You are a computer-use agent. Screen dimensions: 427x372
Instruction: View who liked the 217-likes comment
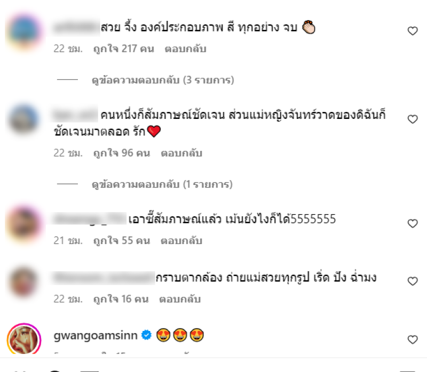(124, 49)
